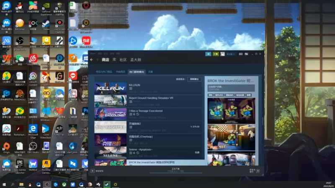
Task: Open the downloads status at Steam bottom
Action: pyautogui.click(x=176, y=170)
